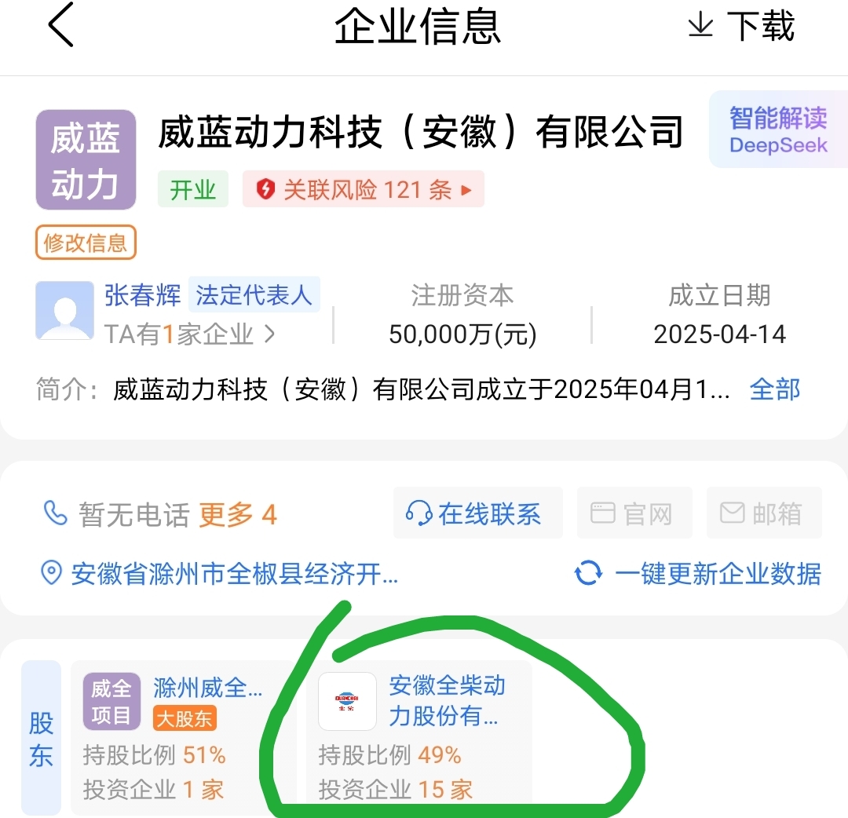The image size is (848, 818).
Task: Open the 安徽全柴动力 logo thumbnail
Action: [347, 701]
